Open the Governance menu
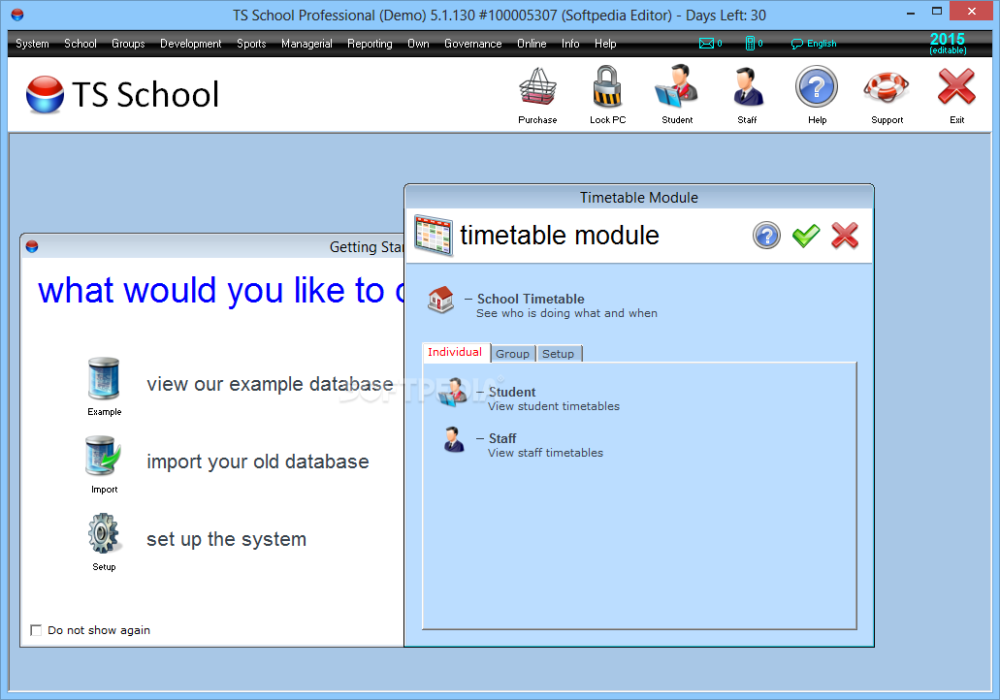Screen dimensions: 1000x700 coord(473,44)
